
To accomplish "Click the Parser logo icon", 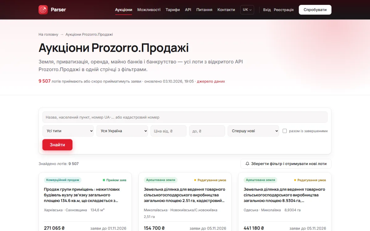I will pyautogui.click(x=43, y=10).
